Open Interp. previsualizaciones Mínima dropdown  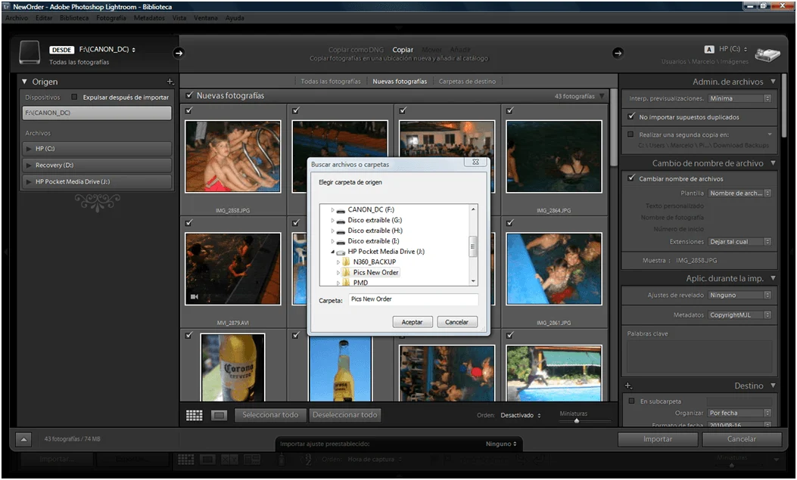(x=740, y=98)
